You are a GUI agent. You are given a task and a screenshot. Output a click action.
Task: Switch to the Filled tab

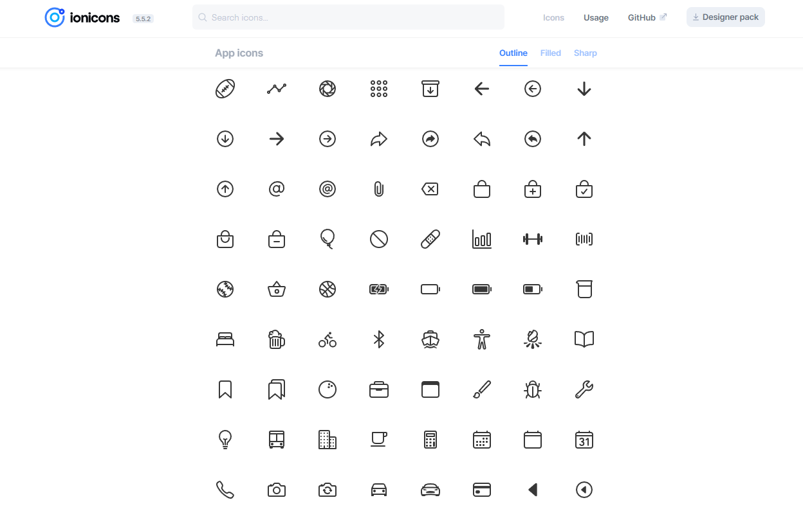click(551, 53)
